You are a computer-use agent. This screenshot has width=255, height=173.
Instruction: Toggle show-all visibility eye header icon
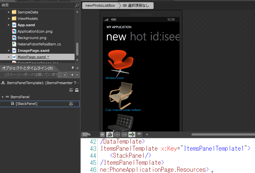click(71, 90)
